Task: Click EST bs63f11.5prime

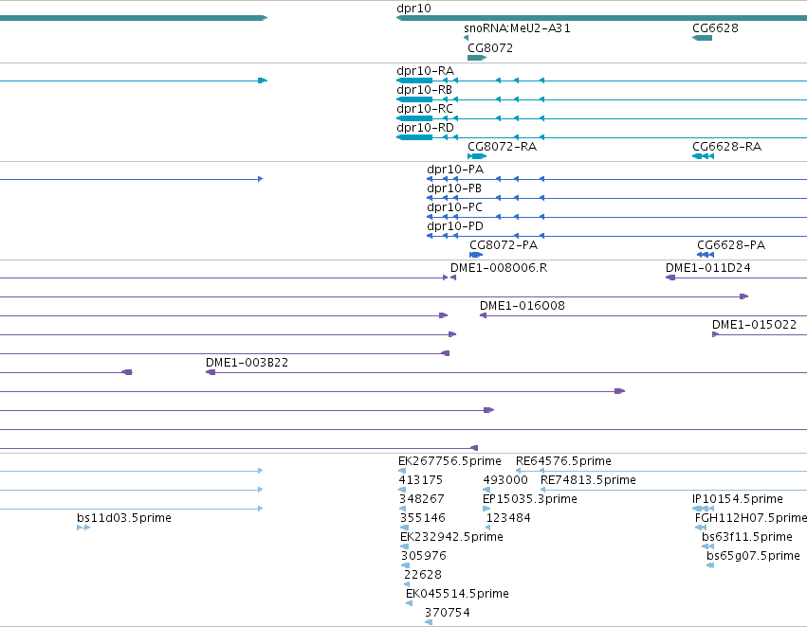Action: point(747,538)
